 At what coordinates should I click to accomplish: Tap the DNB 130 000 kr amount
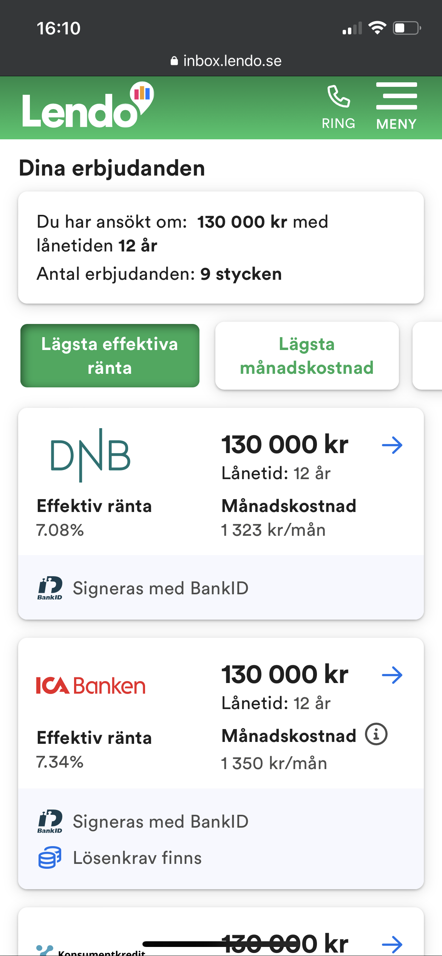[x=284, y=444]
